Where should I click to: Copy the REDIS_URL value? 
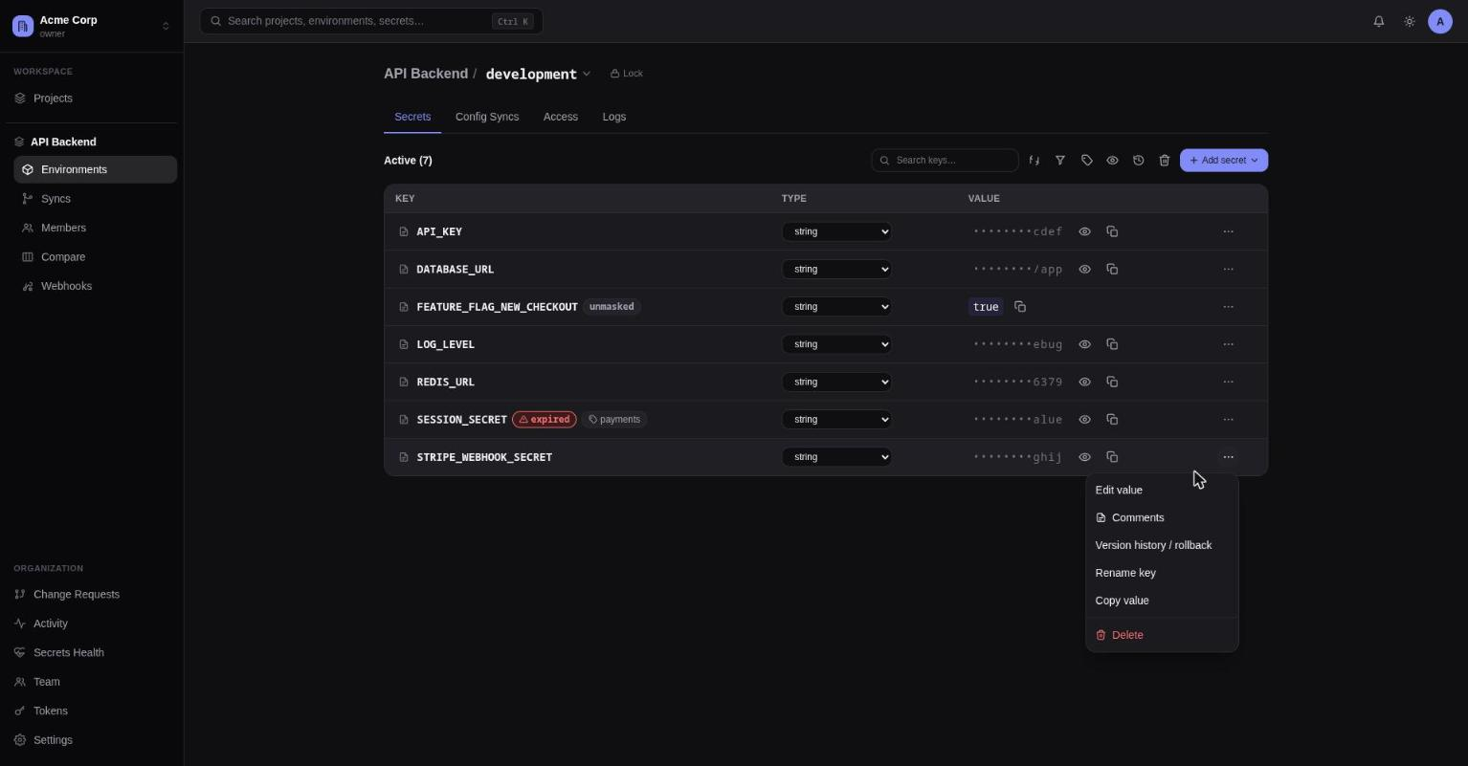tap(1112, 382)
